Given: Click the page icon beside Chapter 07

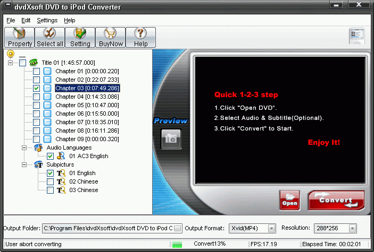Looking at the screenshot, I should (47, 122).
